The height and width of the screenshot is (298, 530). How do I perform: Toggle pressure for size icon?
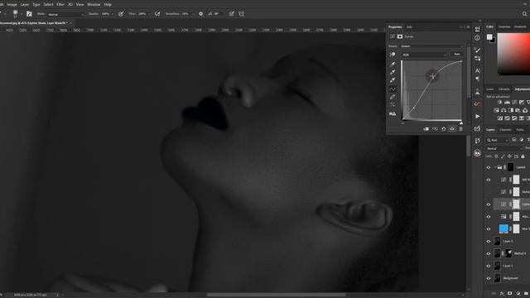coord(232,14)
